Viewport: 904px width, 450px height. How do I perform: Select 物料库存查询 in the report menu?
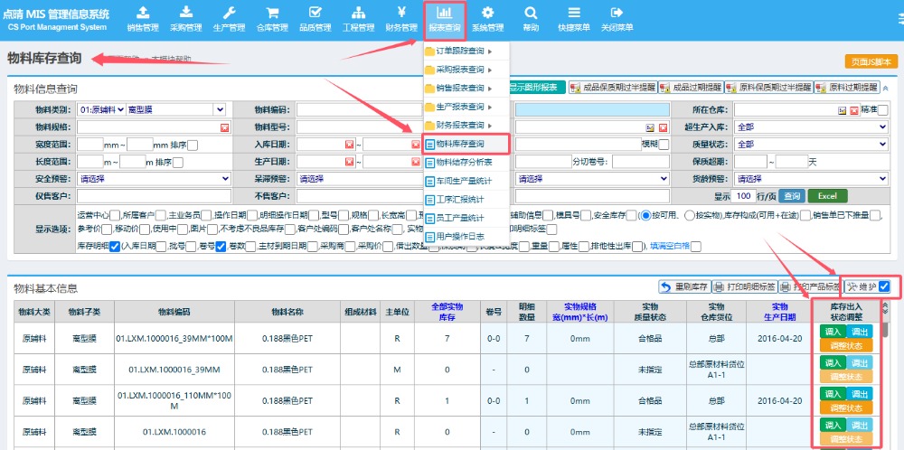point(460,144)
